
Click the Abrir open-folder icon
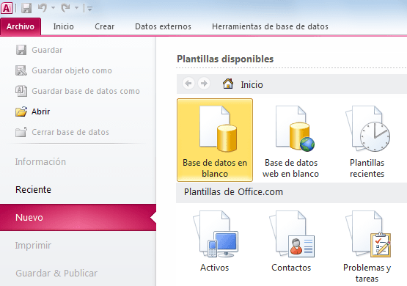tap(21, 111)
